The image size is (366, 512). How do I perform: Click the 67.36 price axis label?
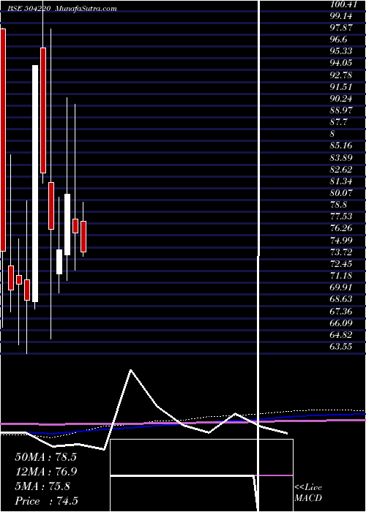pyautogui.click(x=341, y=311)
